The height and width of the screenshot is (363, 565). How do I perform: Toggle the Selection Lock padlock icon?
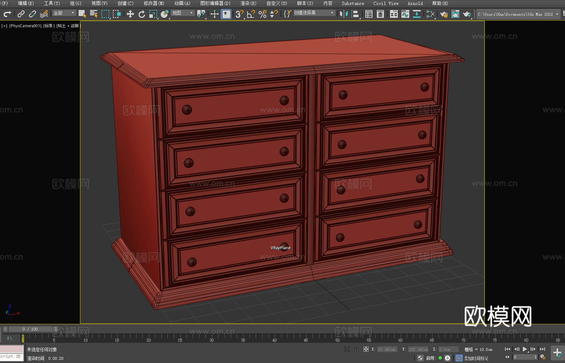click(356, 349)
